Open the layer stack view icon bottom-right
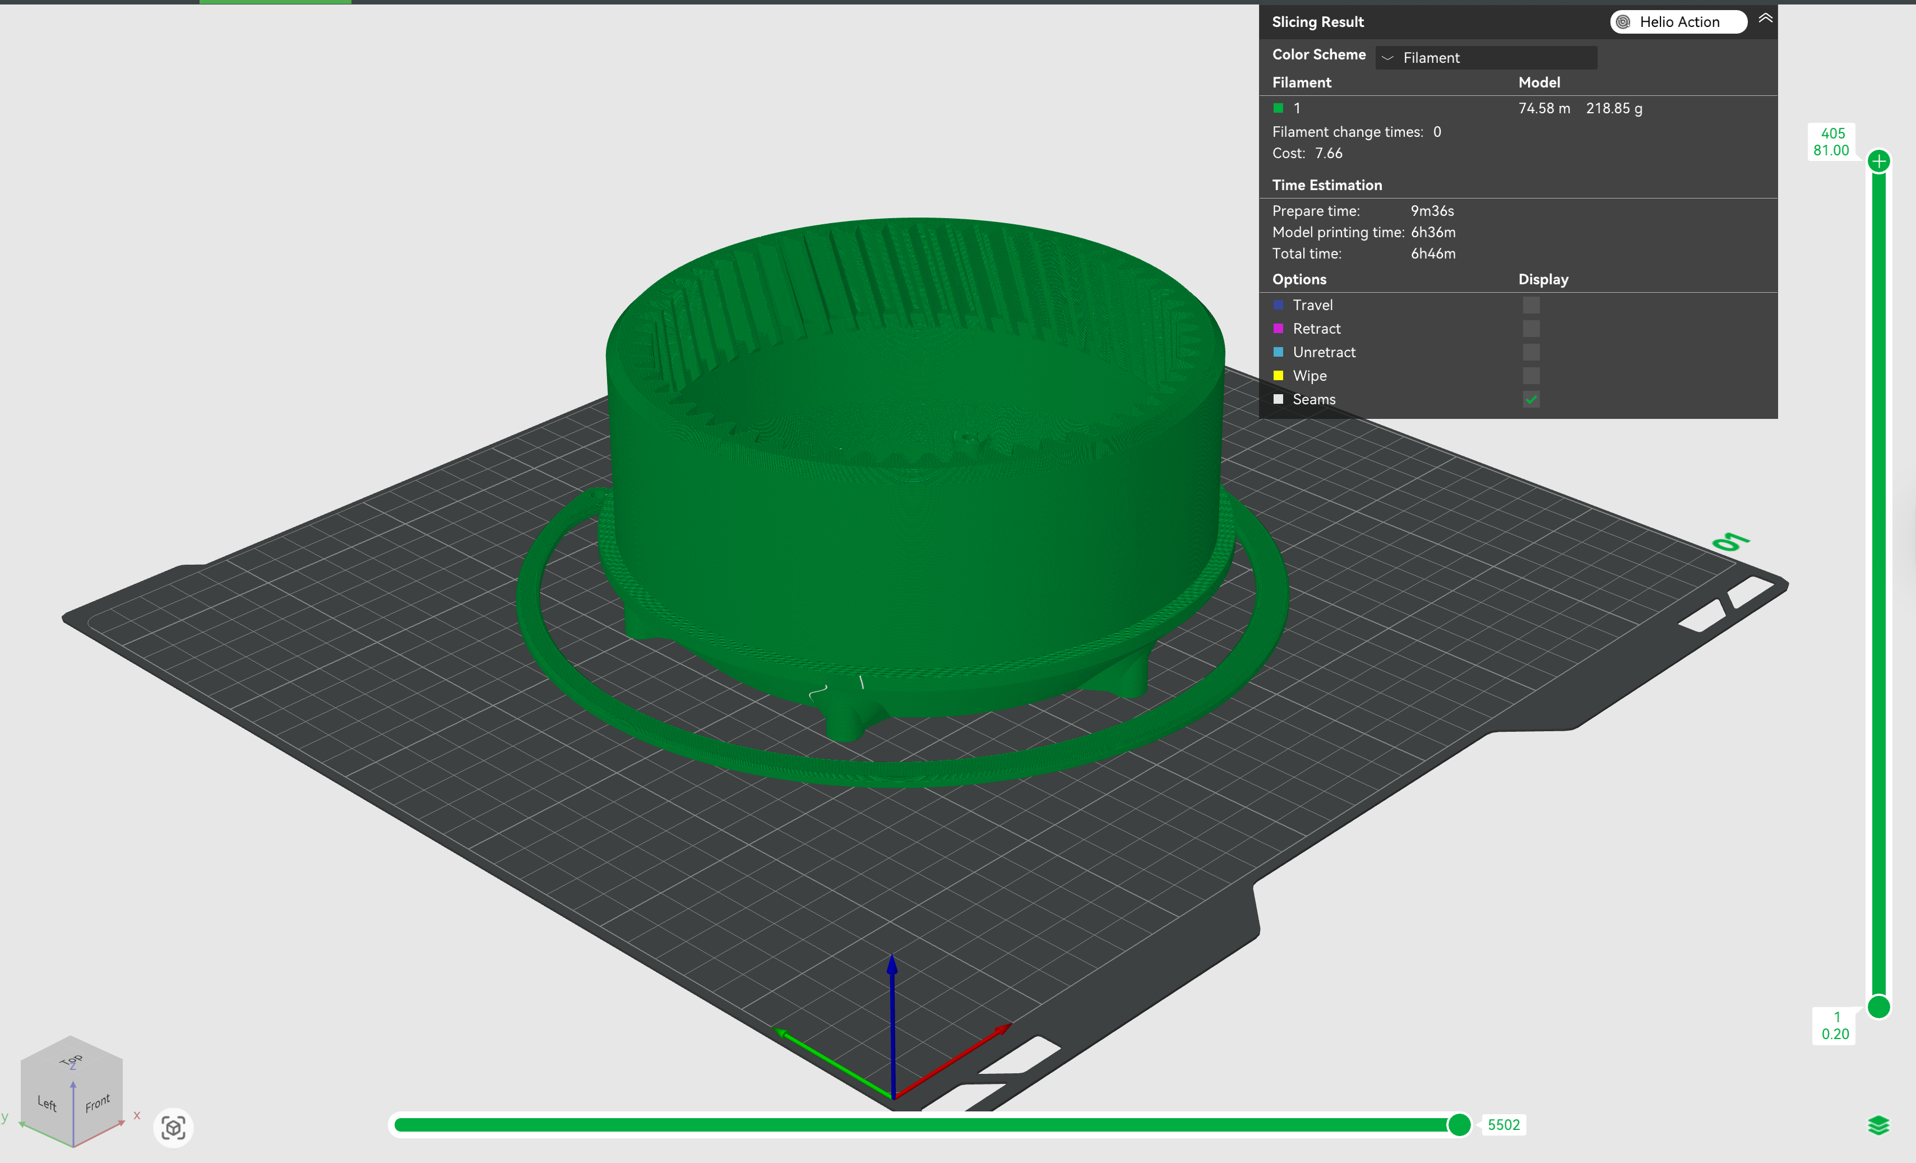The height and width of the screenshot is (1163, 1916). [x=1878, y=1125]
